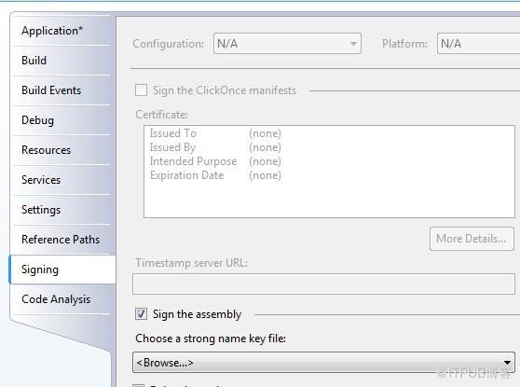Select the Signing tab
Screen dimensions: 520x387
62,270
